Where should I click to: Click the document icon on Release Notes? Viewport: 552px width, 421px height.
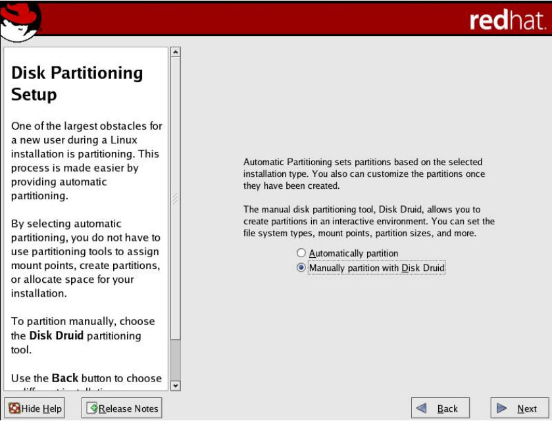pos(92,408)
